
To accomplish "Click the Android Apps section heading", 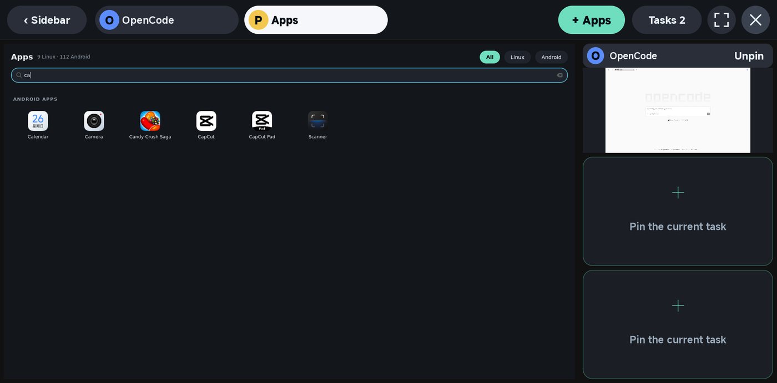I will click(x=35, y=99).
